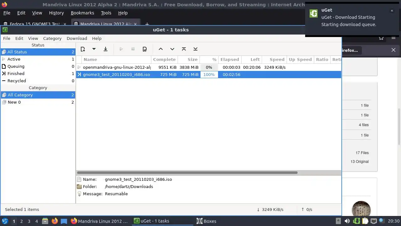Click the 0% progress bar of openmandriva download
Image resolution: width=401 pixels, height=226 pixels.
coord(209,67)
